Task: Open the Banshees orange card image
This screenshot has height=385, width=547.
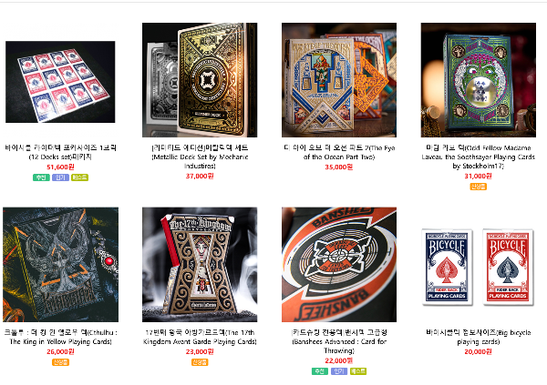Action: point(339,265)
